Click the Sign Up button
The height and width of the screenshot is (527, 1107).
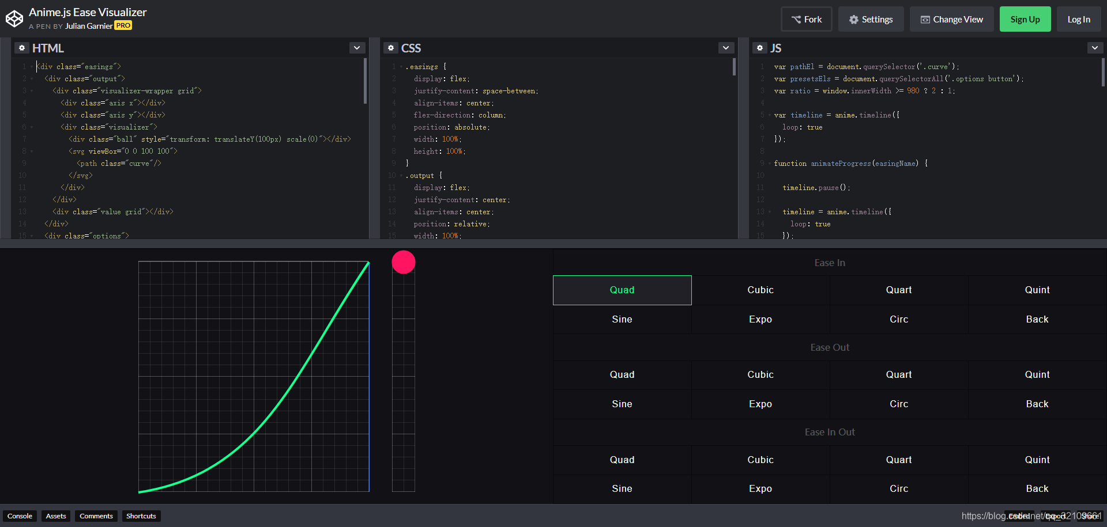tap(1025, 19)
